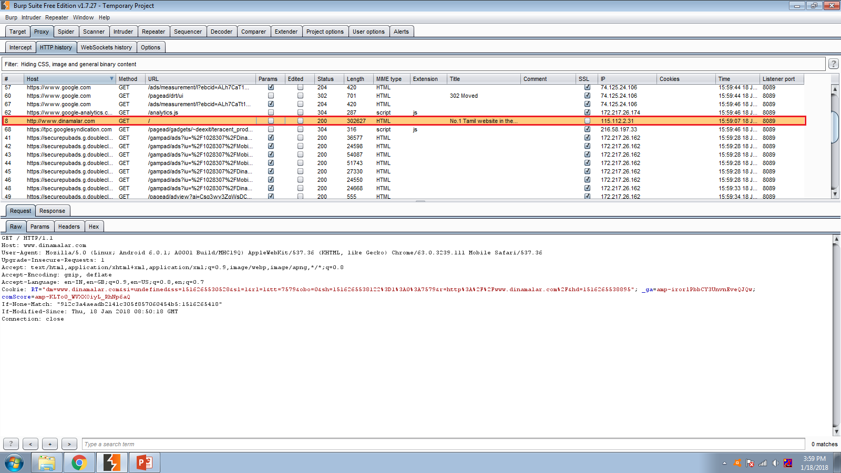The height and width of the screenshot is (473, 841).
Task: Toggle the SSL checkbox in row 45
Action: click(587, 171)
